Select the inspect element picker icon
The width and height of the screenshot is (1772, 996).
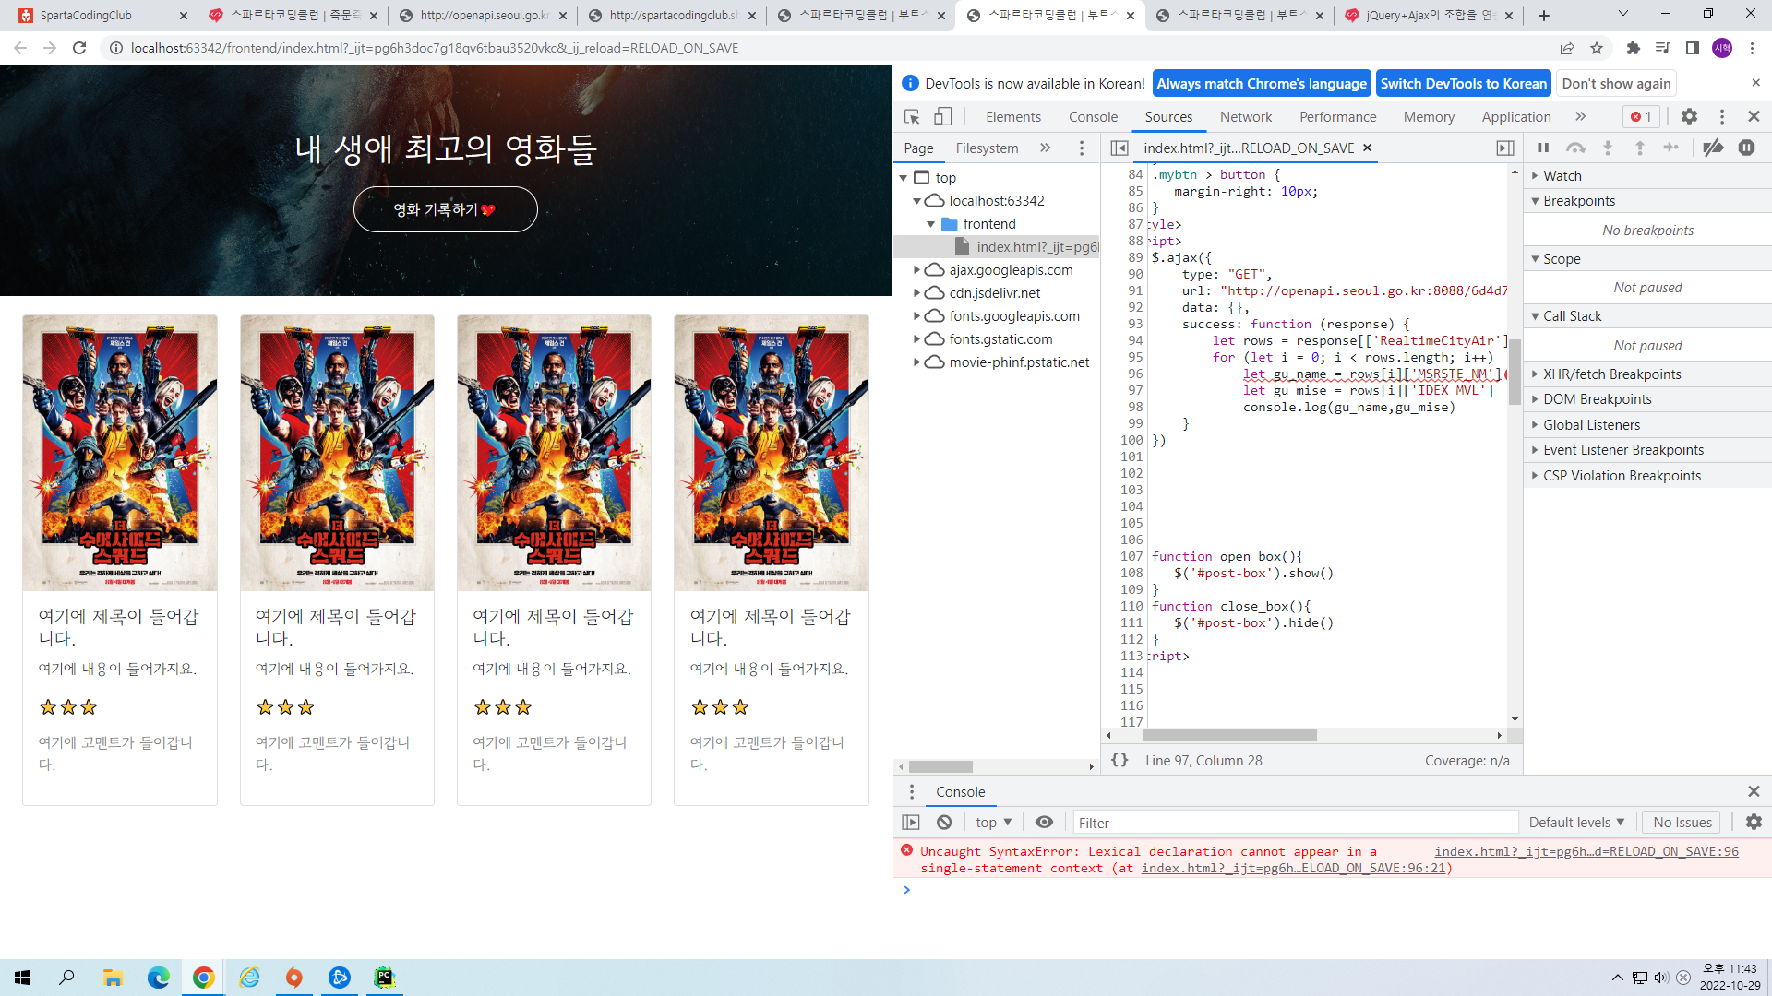click(912, 116)
